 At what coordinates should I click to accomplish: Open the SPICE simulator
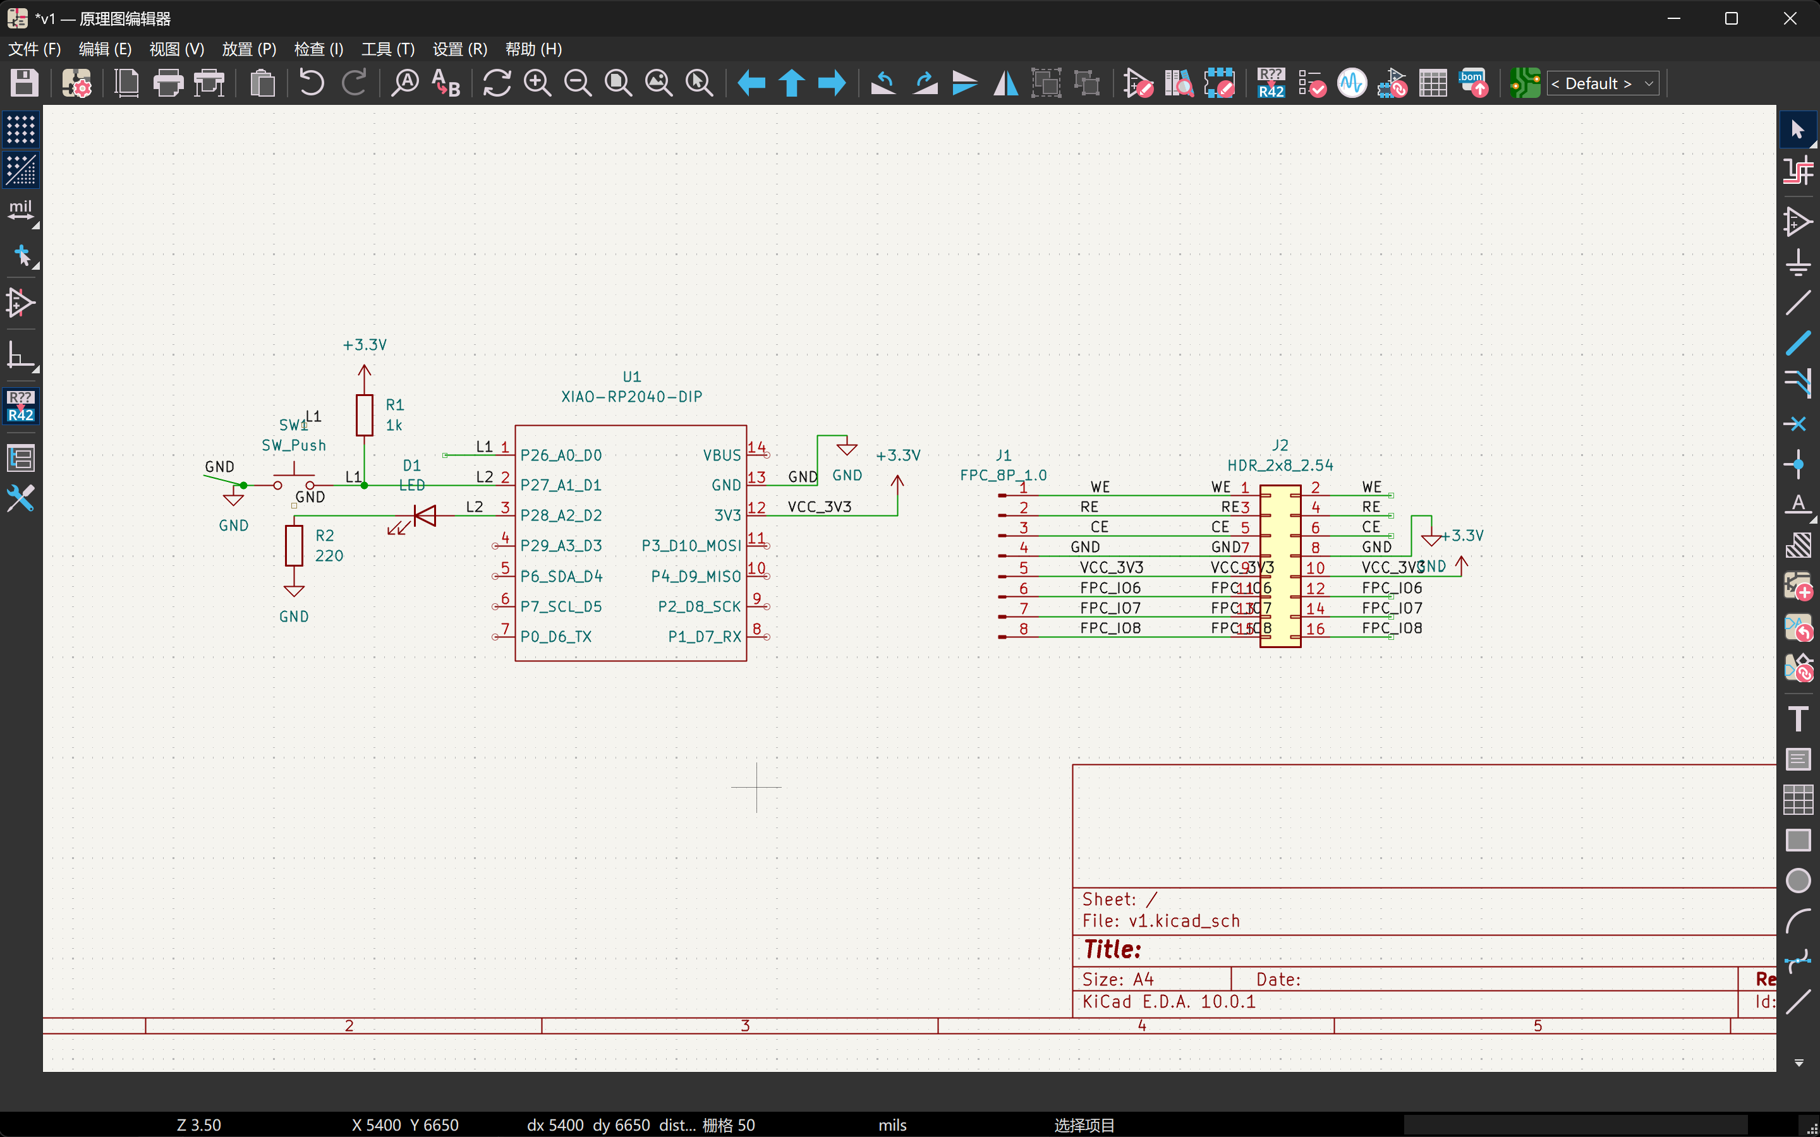[x=1352, y=83]
